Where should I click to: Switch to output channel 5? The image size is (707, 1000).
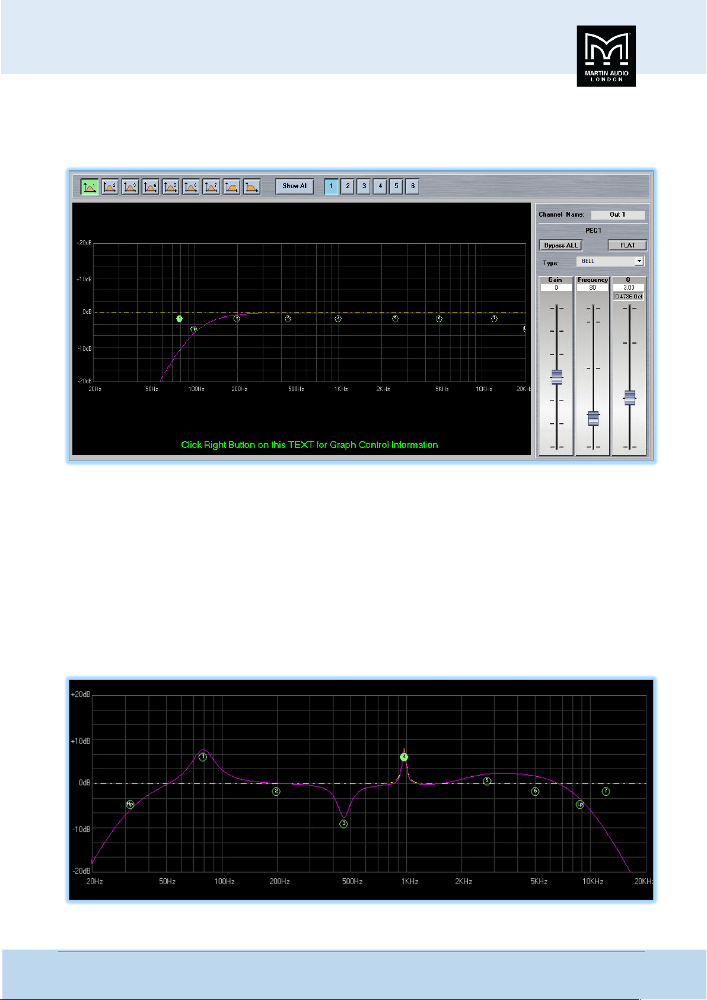click(x=397, y=186)
